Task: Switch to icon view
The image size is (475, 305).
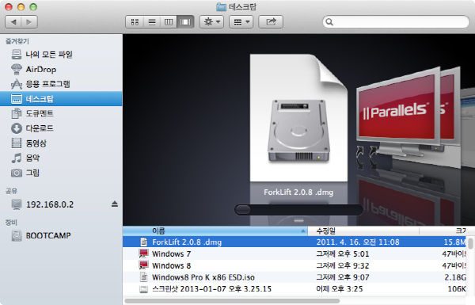Action: tap(135, 22)
